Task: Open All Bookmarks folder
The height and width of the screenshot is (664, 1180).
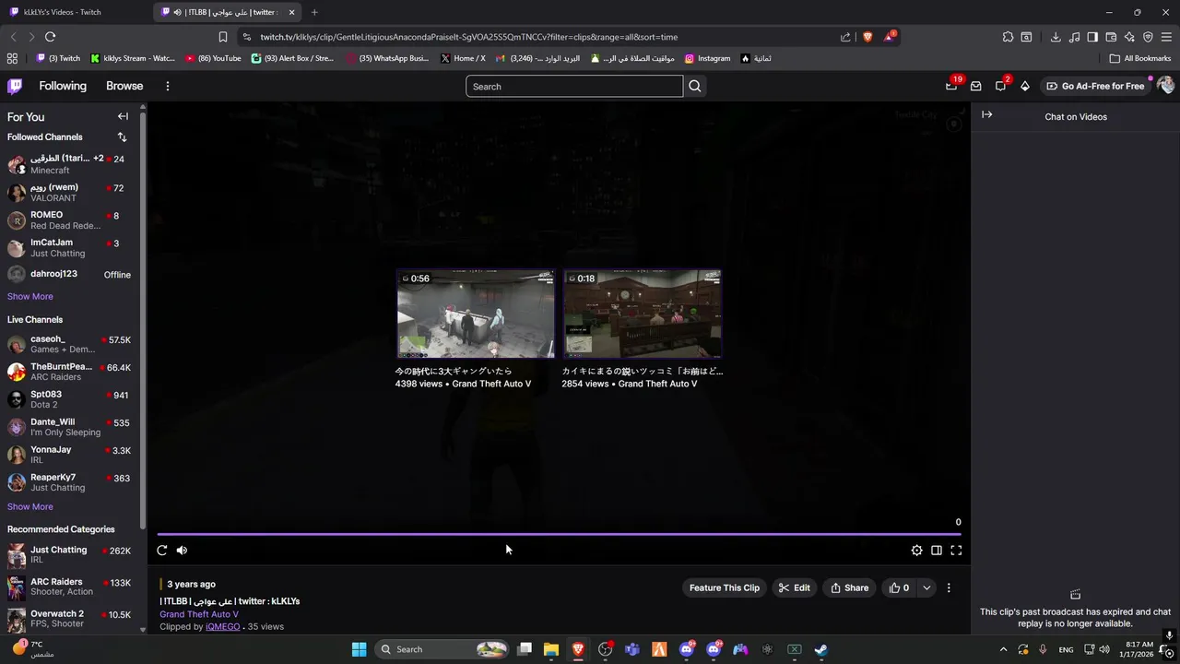Action: coord(1140,58)
